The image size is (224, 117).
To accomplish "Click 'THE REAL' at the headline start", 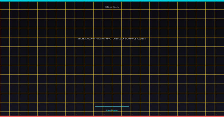I will click(x=82, y=39).
